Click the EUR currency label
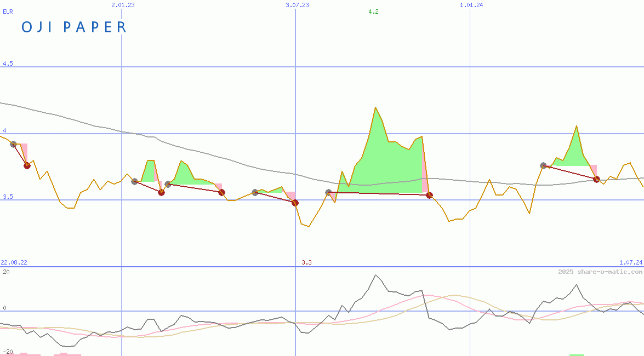644x356 pixels. [x=8, y=12]
